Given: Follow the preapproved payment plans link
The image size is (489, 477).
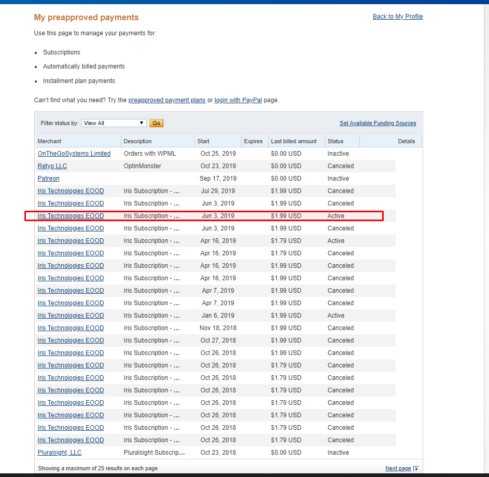Looking at the screenshot, I should coord(167,100).
